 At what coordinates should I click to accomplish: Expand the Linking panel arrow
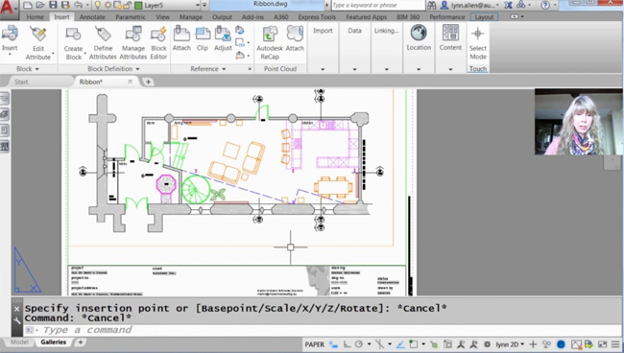click(387, 69)
